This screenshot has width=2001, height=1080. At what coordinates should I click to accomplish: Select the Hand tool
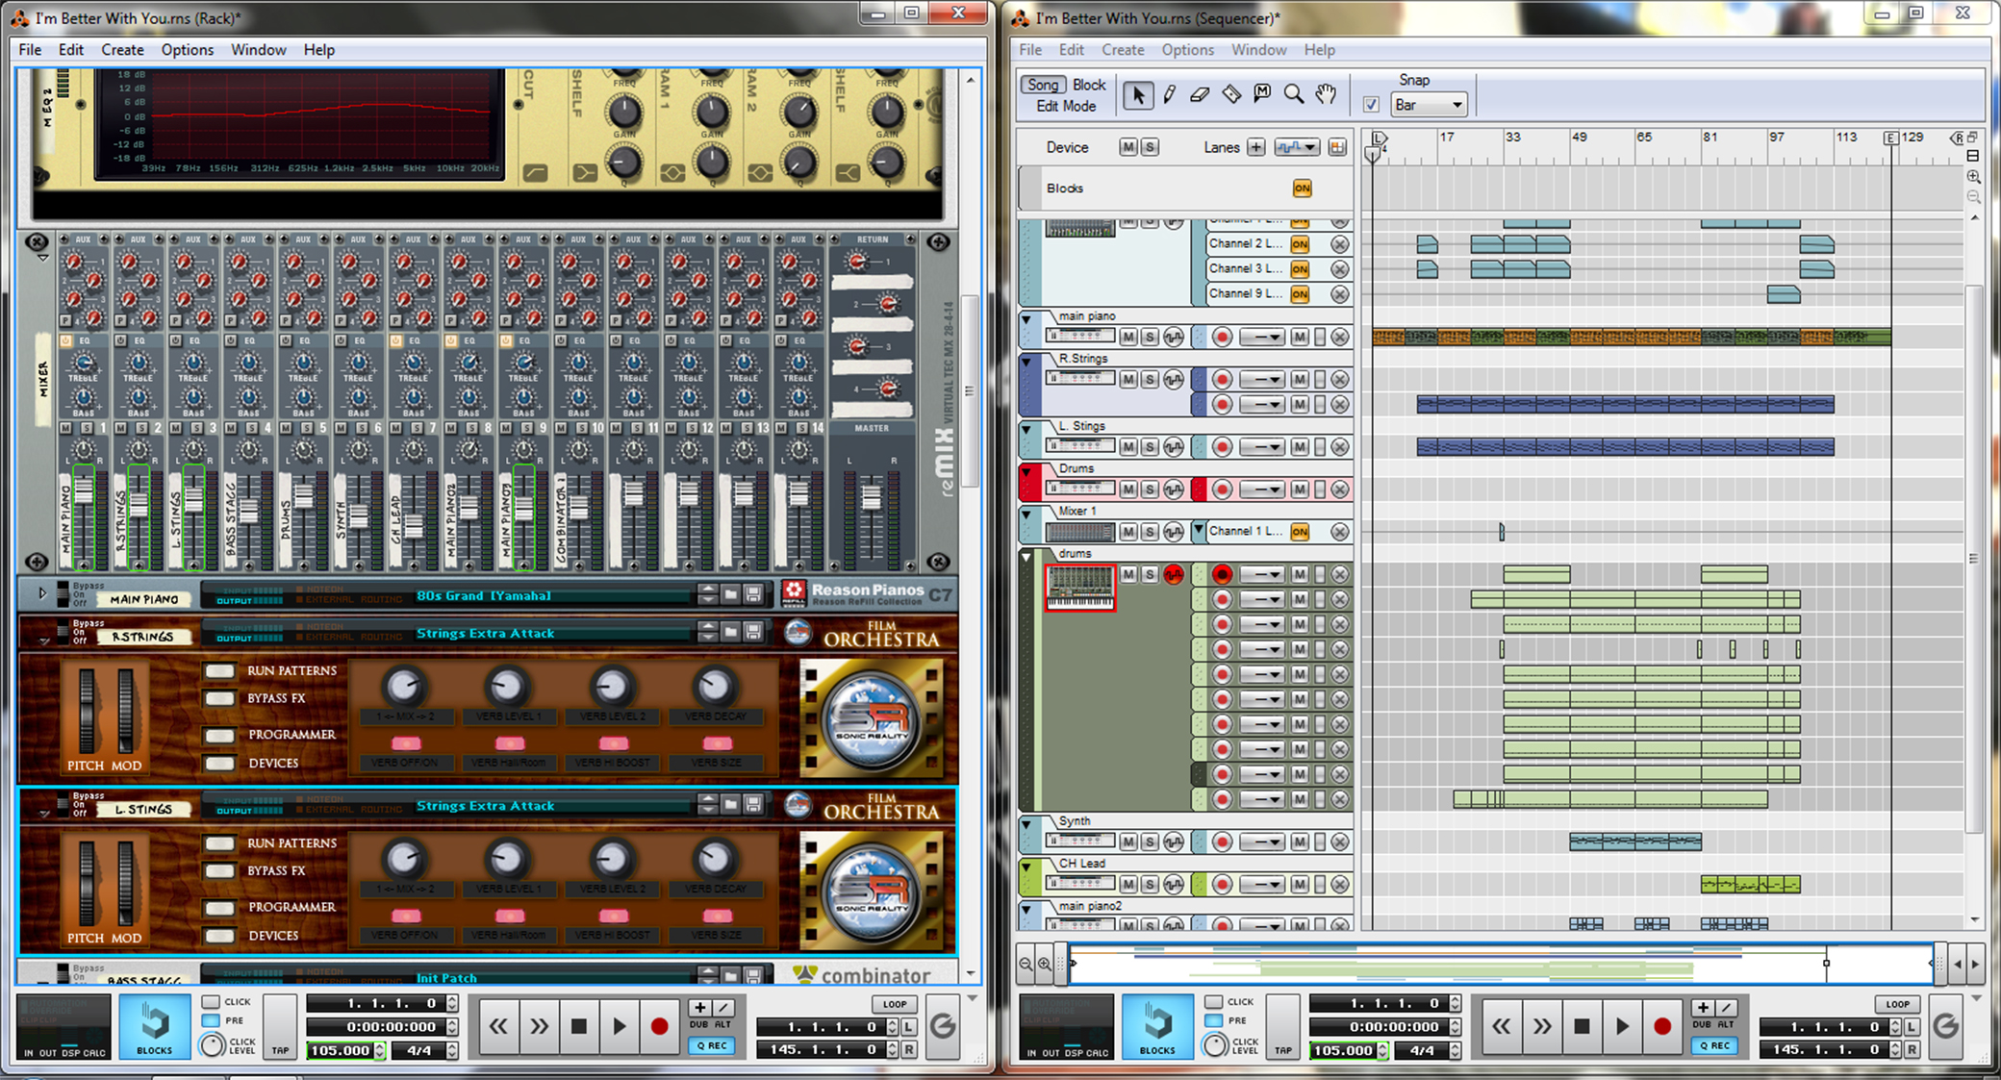pos(1326,94)
